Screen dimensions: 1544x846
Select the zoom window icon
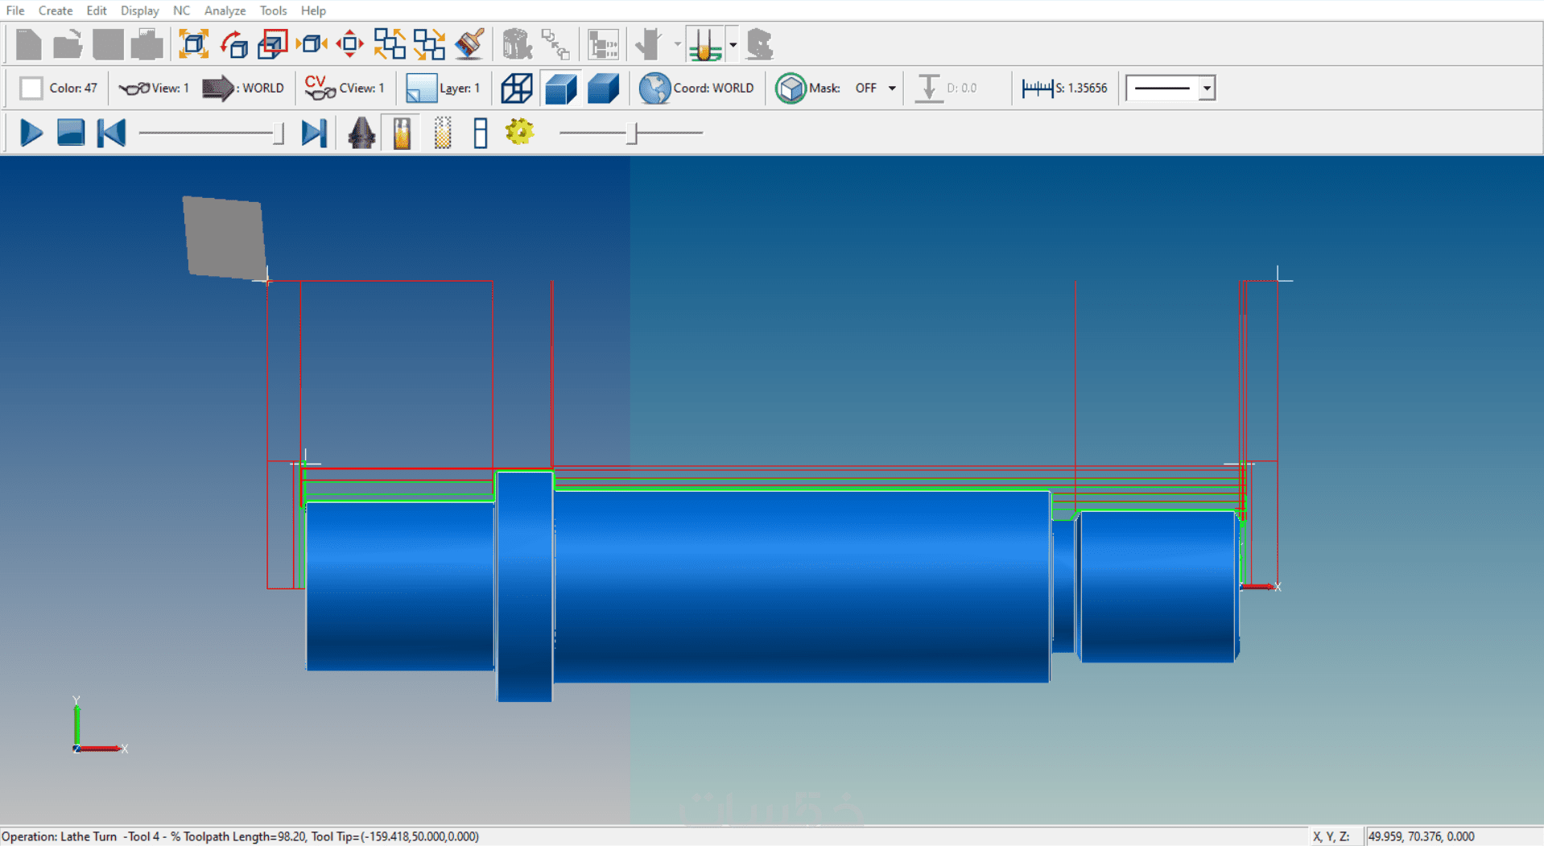pyautogui.click(x=272, y=43)
